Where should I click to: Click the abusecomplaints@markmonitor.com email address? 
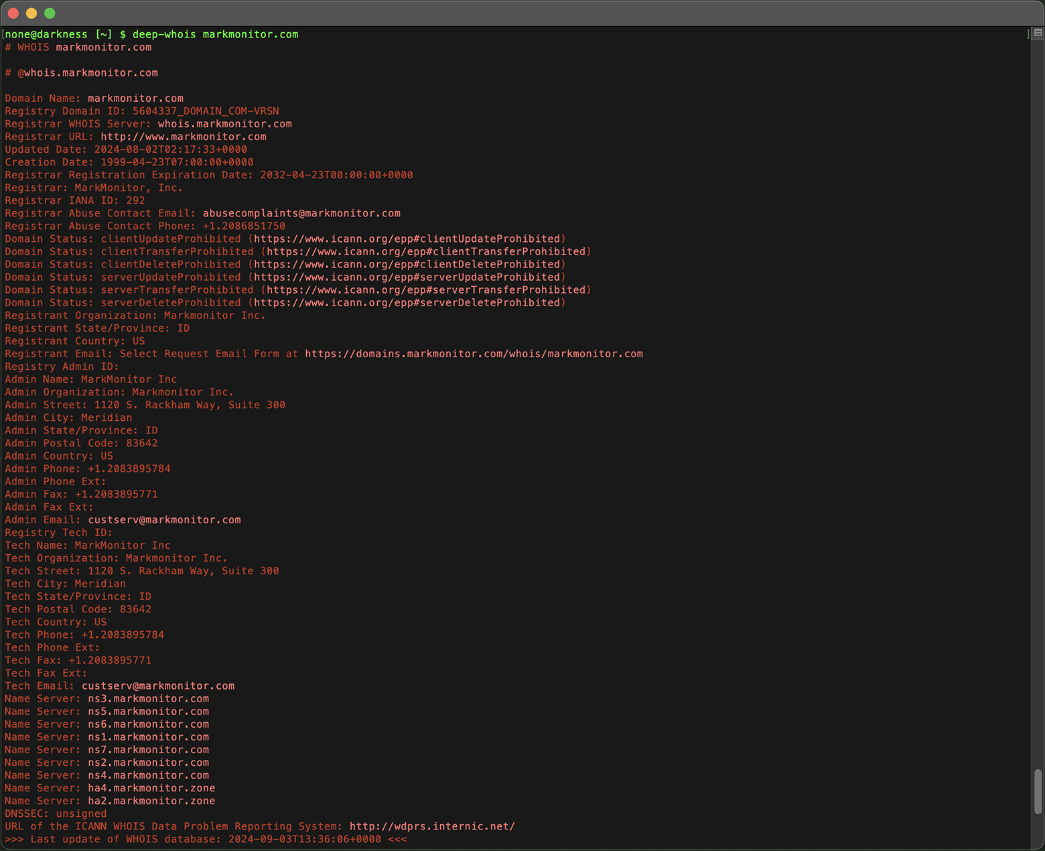click(300, 213)
